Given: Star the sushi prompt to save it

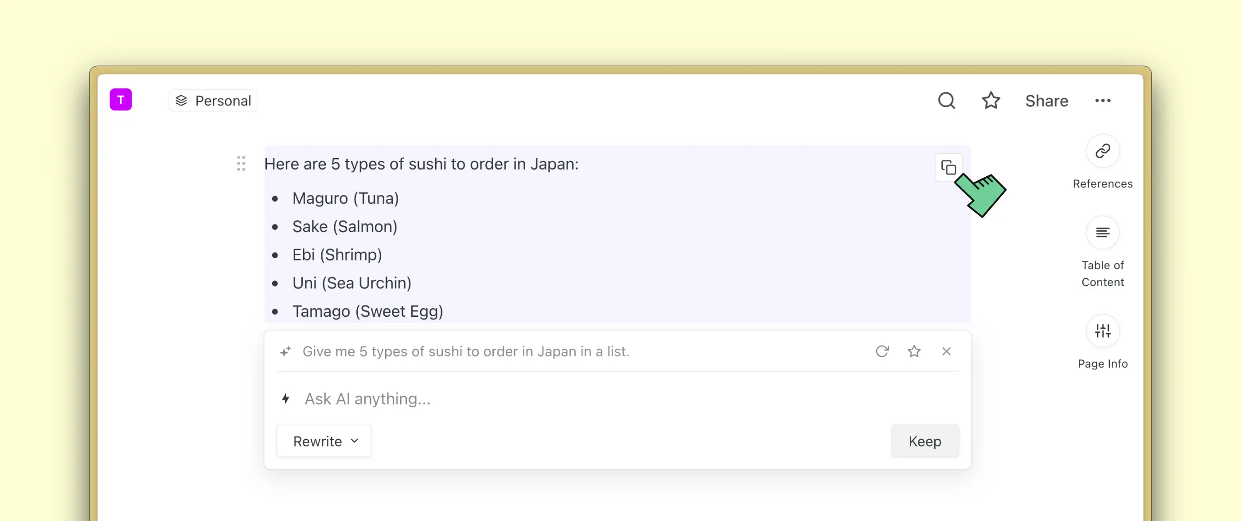Looking at the screenshot, I should pyautogui.click(x=914, y=351).
